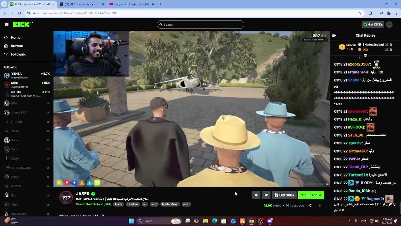
Task: Click username Cloud_OU in chat
Action: 357,167
